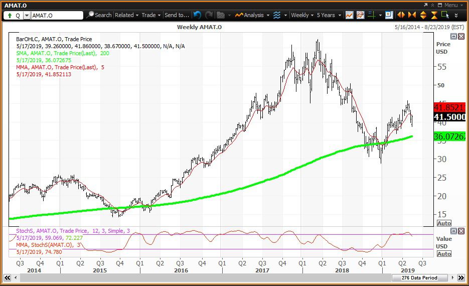
Task: Click the Search magnifier icon
Action: click(90, 15)
